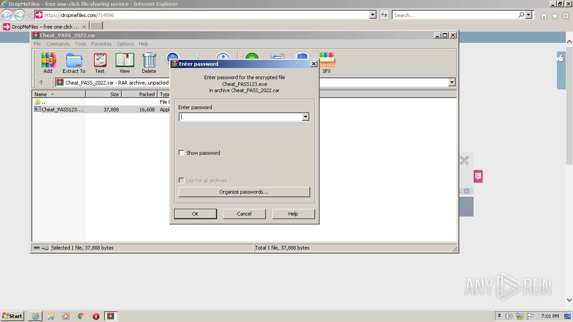
Task: Open the IE search provider dropdown
Action: click(529, 15)
